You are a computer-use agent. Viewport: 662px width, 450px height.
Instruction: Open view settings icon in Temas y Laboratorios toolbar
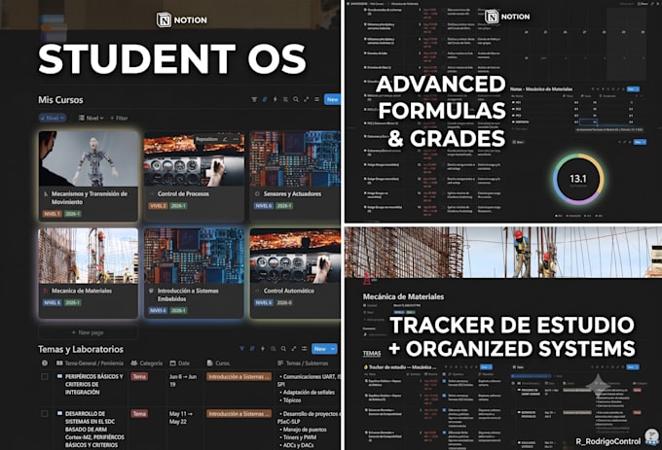pos(304,349)
